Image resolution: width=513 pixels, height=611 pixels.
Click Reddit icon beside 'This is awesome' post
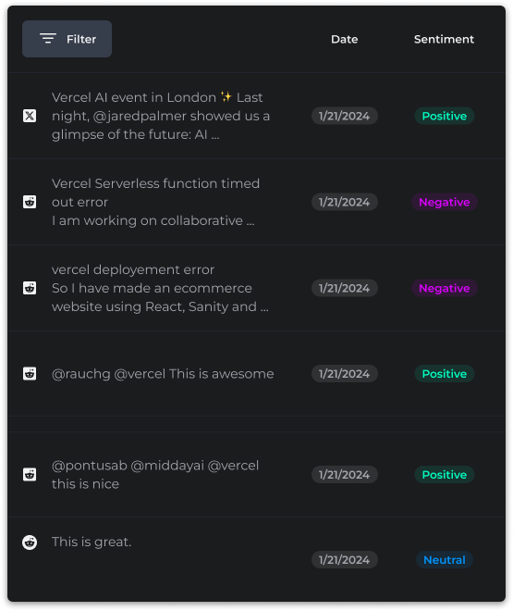pos(30,374)
